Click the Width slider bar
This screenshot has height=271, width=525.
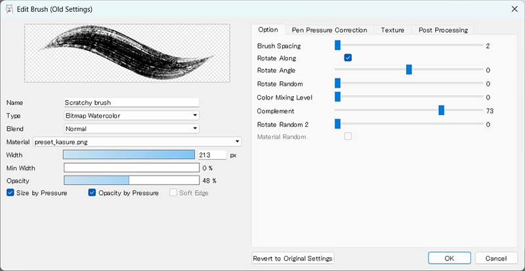pyautogui.click(x=129, y=154)
